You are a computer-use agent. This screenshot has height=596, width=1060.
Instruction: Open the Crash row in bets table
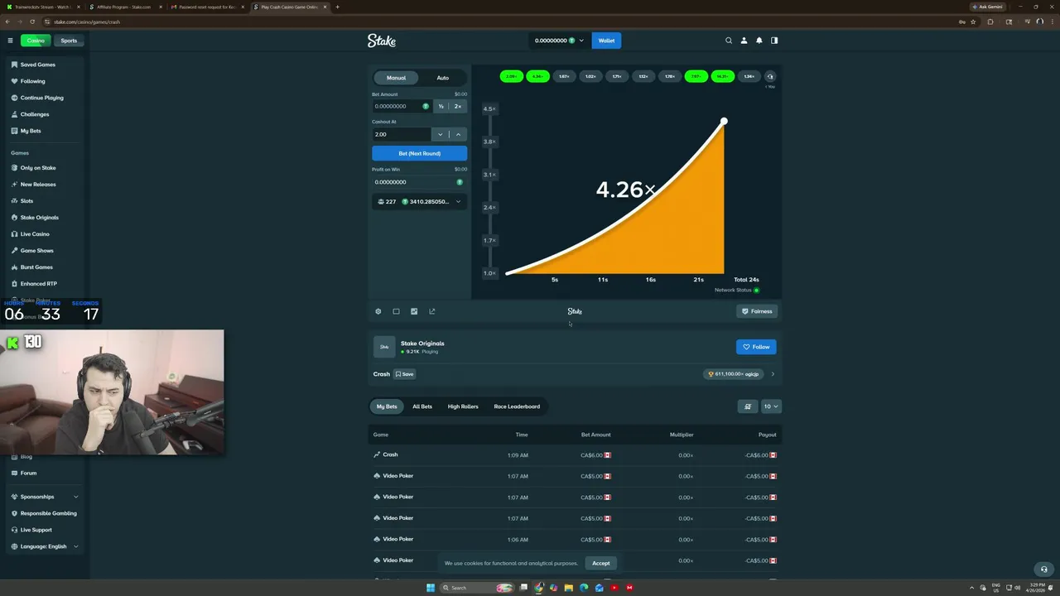point(575,455)
